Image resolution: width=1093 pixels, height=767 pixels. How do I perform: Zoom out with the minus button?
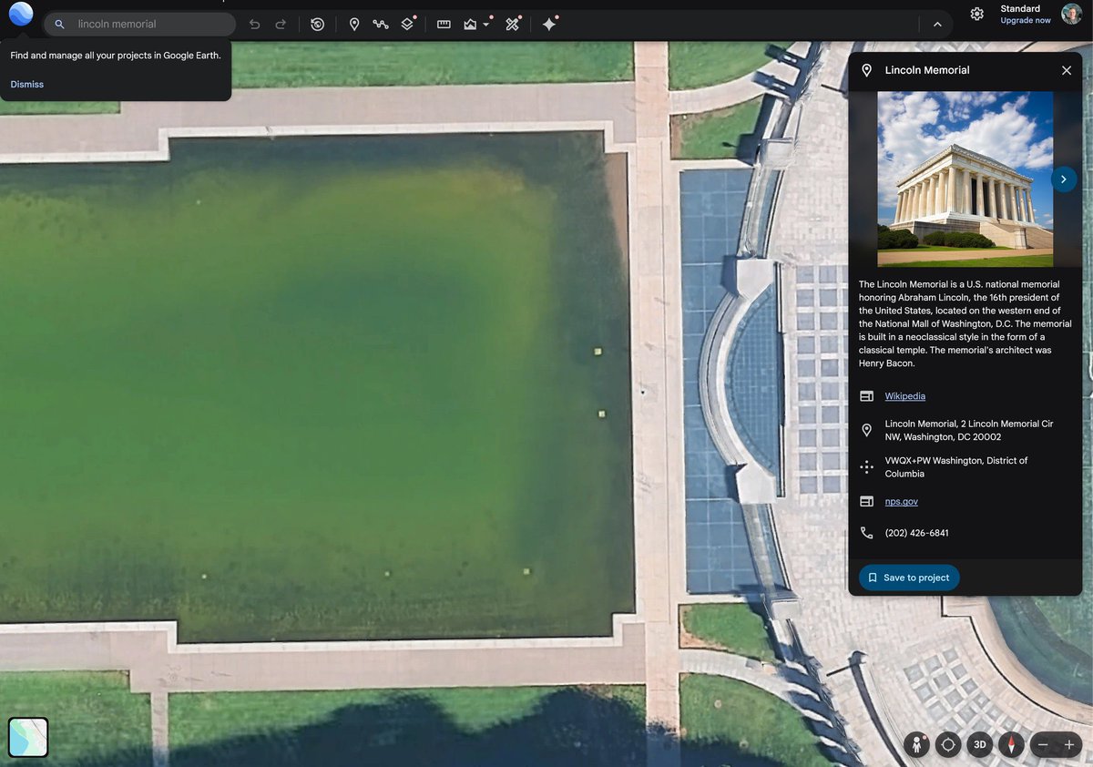click(1043, 744)
